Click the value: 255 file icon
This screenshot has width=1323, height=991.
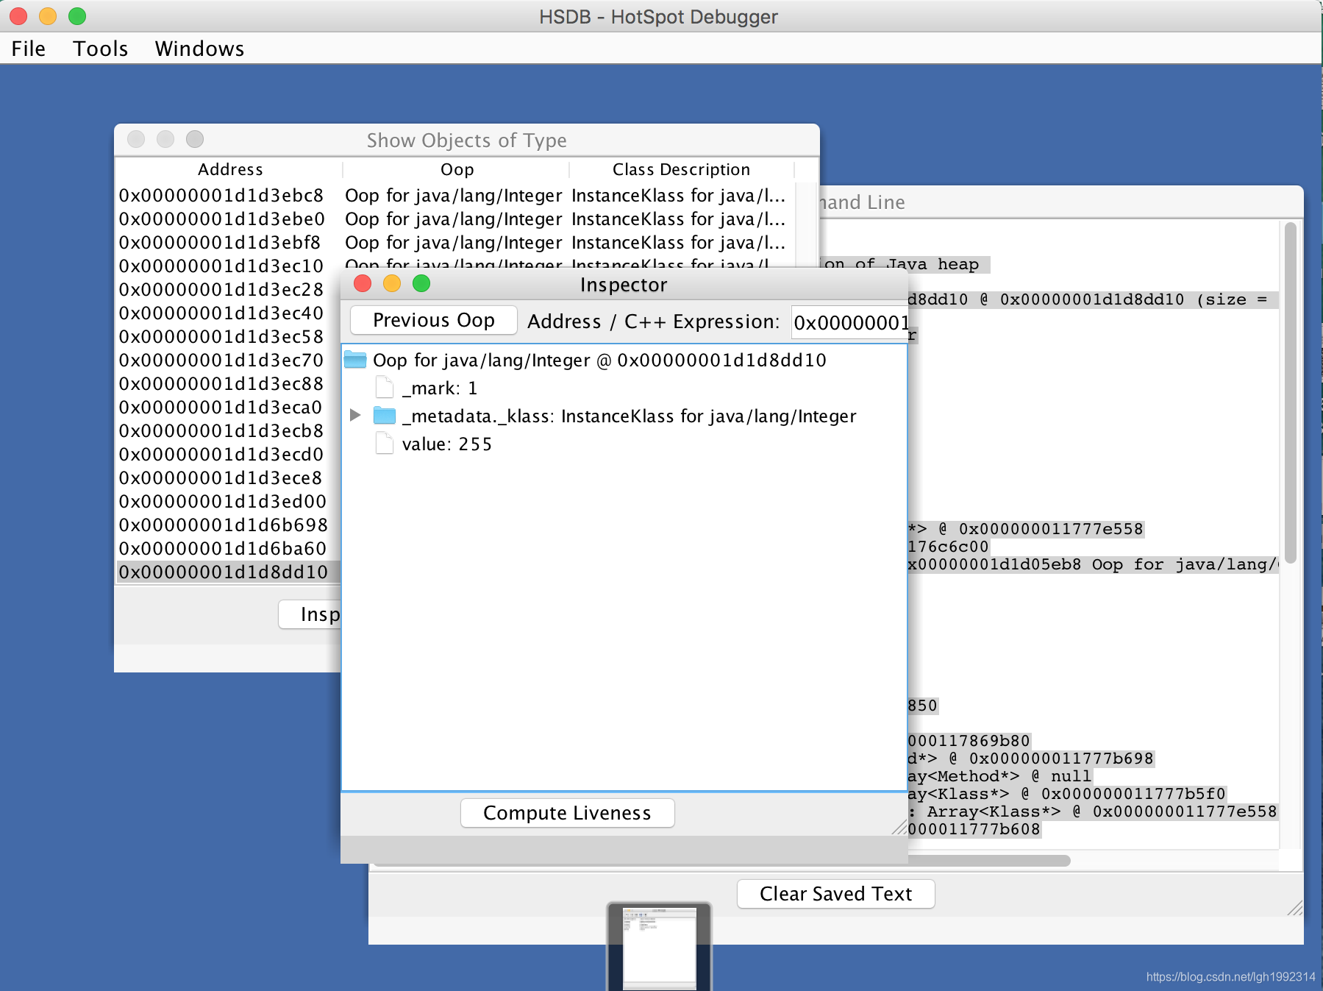[x=384, y=444]
